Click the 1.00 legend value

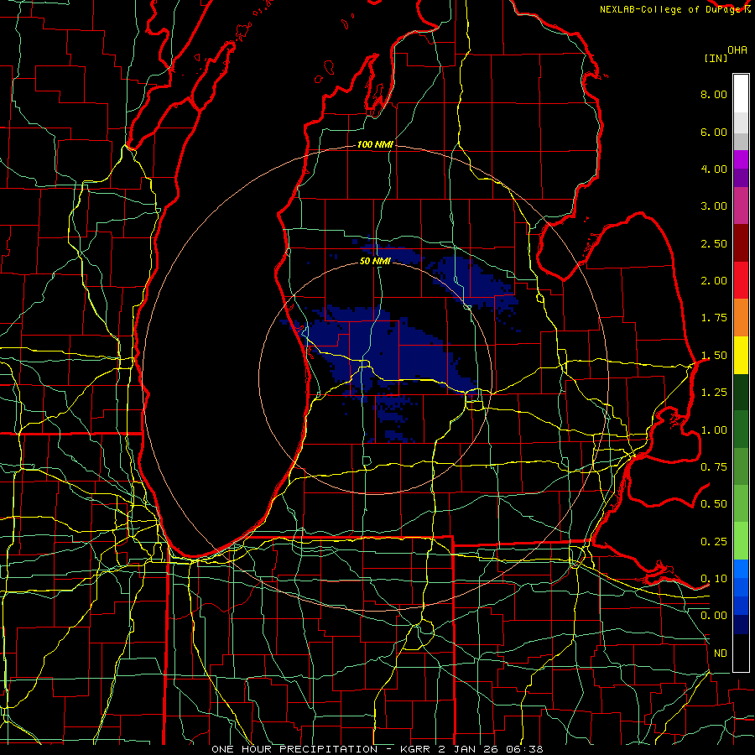click(x=714, y=430)
